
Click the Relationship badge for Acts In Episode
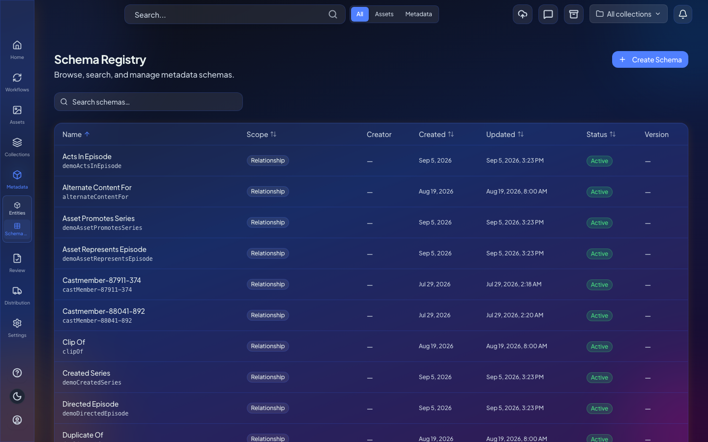[267, 161]
